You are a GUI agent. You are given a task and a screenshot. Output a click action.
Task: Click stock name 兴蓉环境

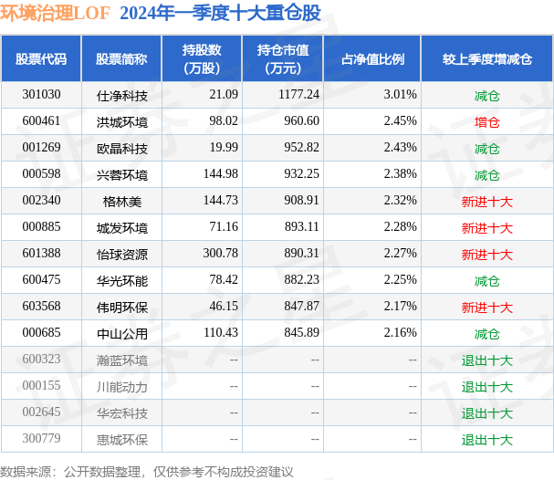tap(122, 175)
